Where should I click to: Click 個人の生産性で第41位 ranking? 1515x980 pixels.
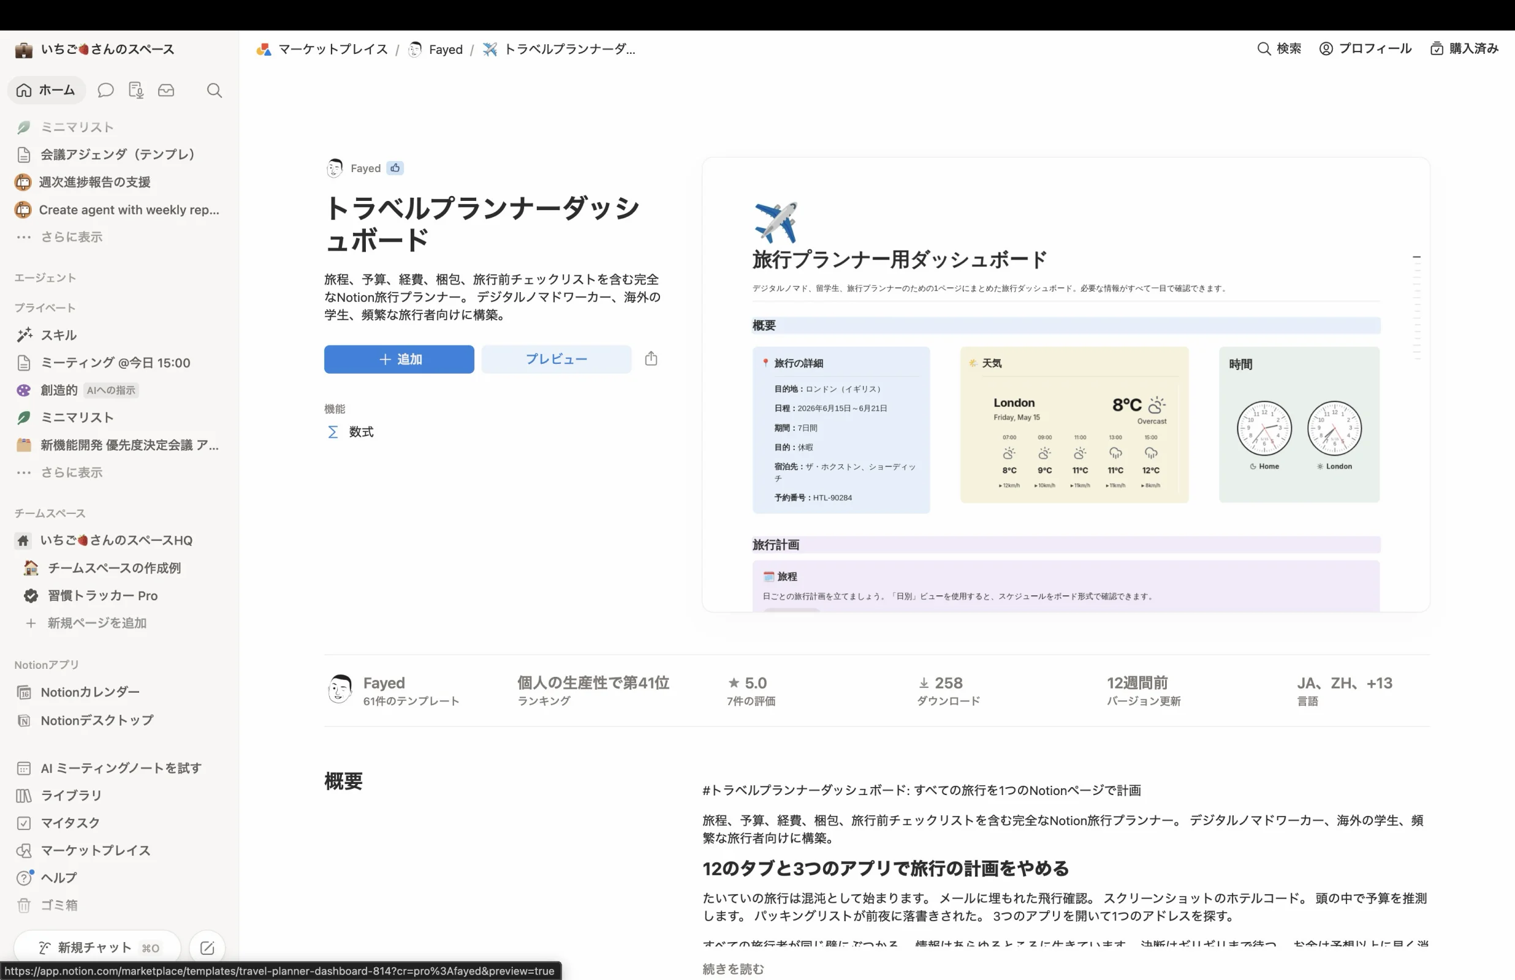(593, 691)
